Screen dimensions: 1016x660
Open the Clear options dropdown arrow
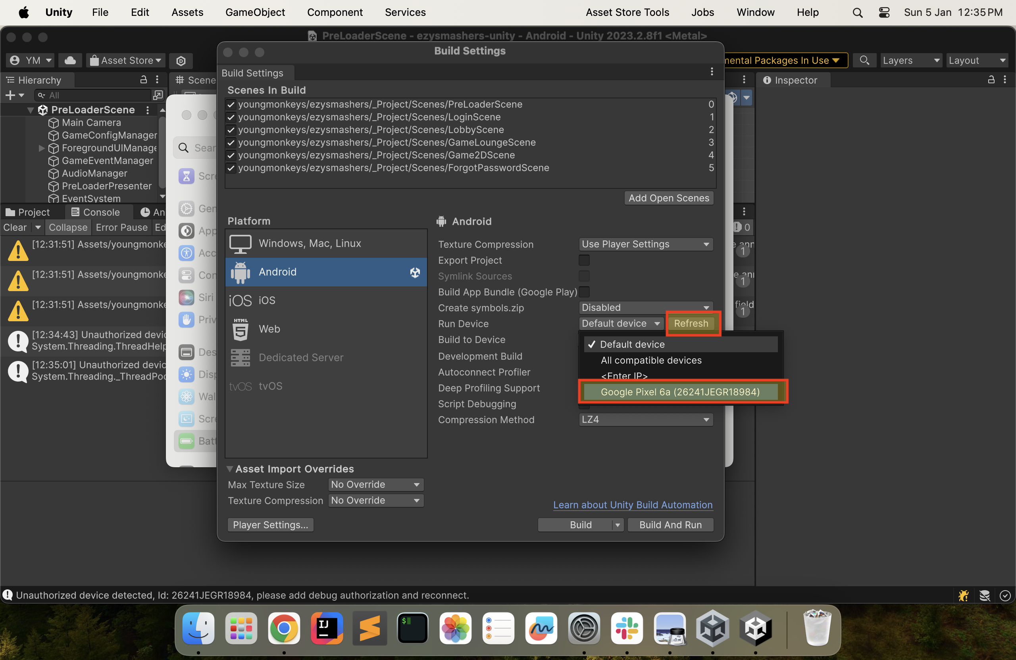(x=38, y=227)
